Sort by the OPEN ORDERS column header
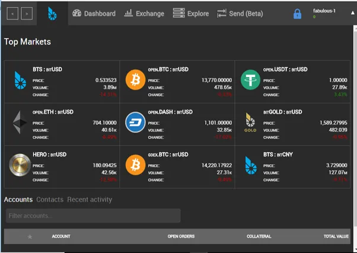357x253 pixels. click(x=181, y=236)
